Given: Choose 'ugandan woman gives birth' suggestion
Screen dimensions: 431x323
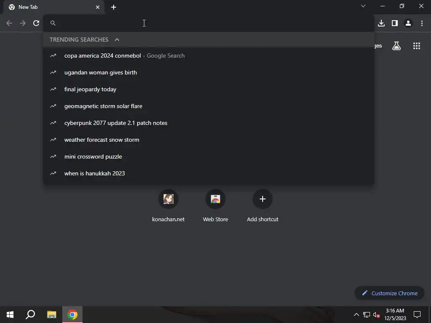Looking at the screenshot, I should (209, 72).
